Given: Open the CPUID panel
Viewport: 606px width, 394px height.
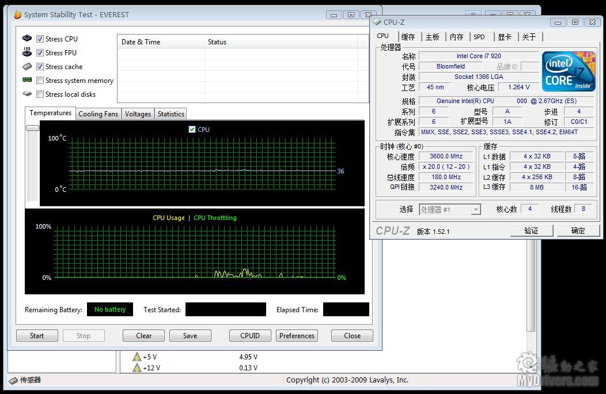Looking at the screenshot, I should coord(250,336).
